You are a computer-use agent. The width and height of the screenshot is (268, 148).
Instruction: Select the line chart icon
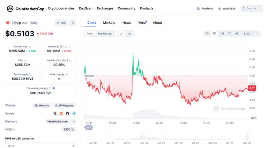(x=121, y=33)
